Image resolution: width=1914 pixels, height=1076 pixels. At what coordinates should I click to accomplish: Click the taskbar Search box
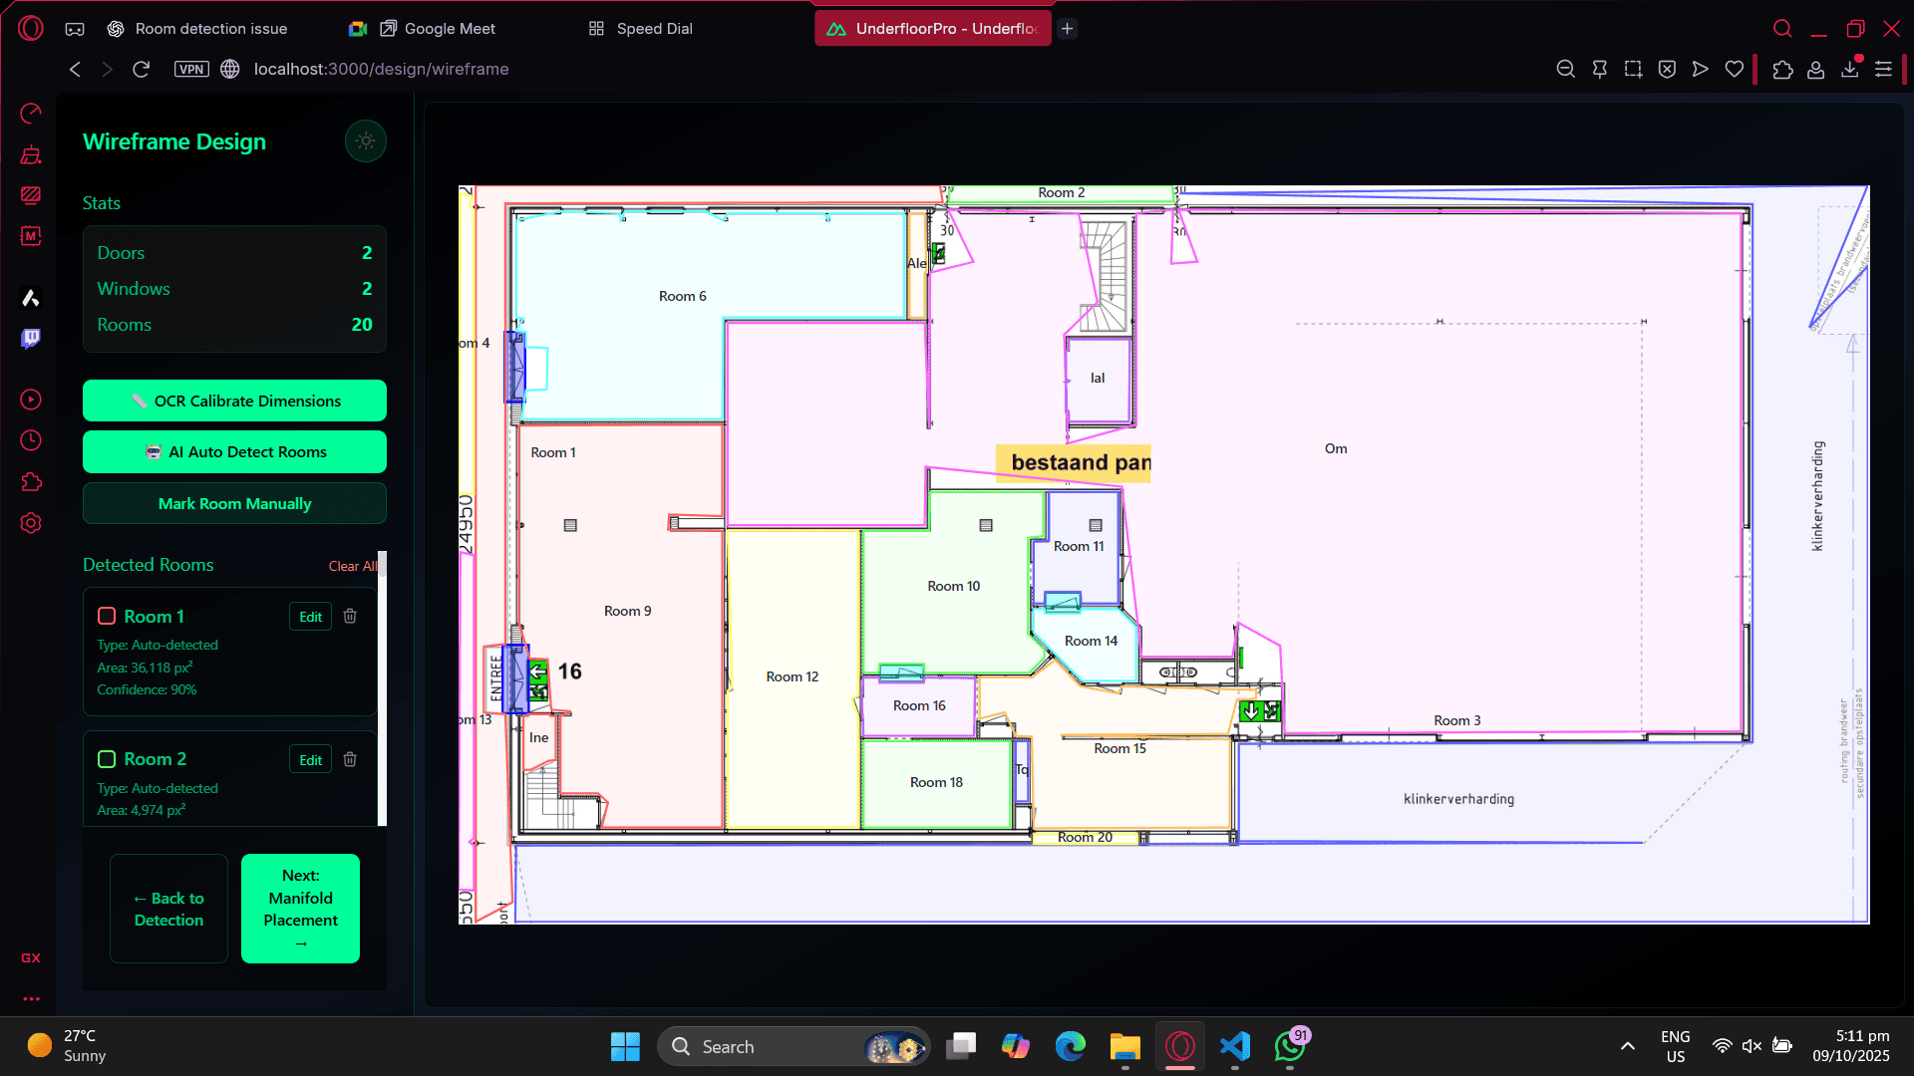(794, 1047)
